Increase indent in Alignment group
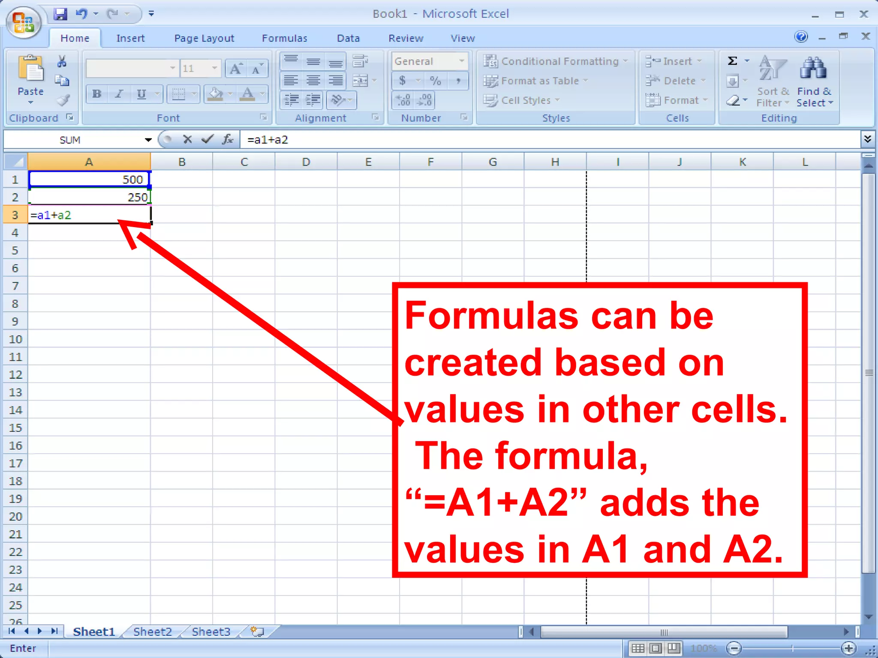Viewport: 878px width, 658px height. tap(313, 100)
